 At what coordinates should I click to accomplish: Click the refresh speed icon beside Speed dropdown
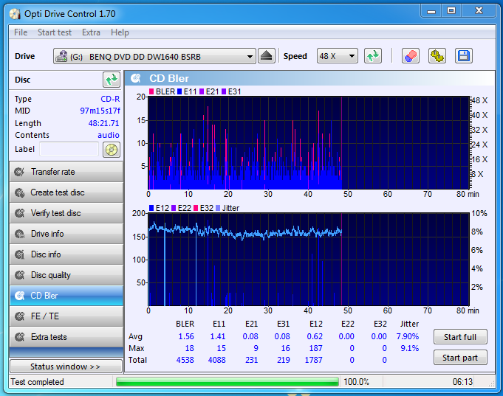pyautogui.click(x=373, y=56)
